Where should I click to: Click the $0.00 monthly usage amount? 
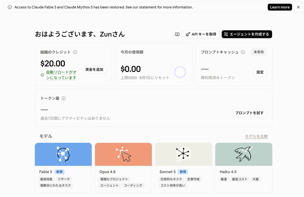(x=130, y=69)
